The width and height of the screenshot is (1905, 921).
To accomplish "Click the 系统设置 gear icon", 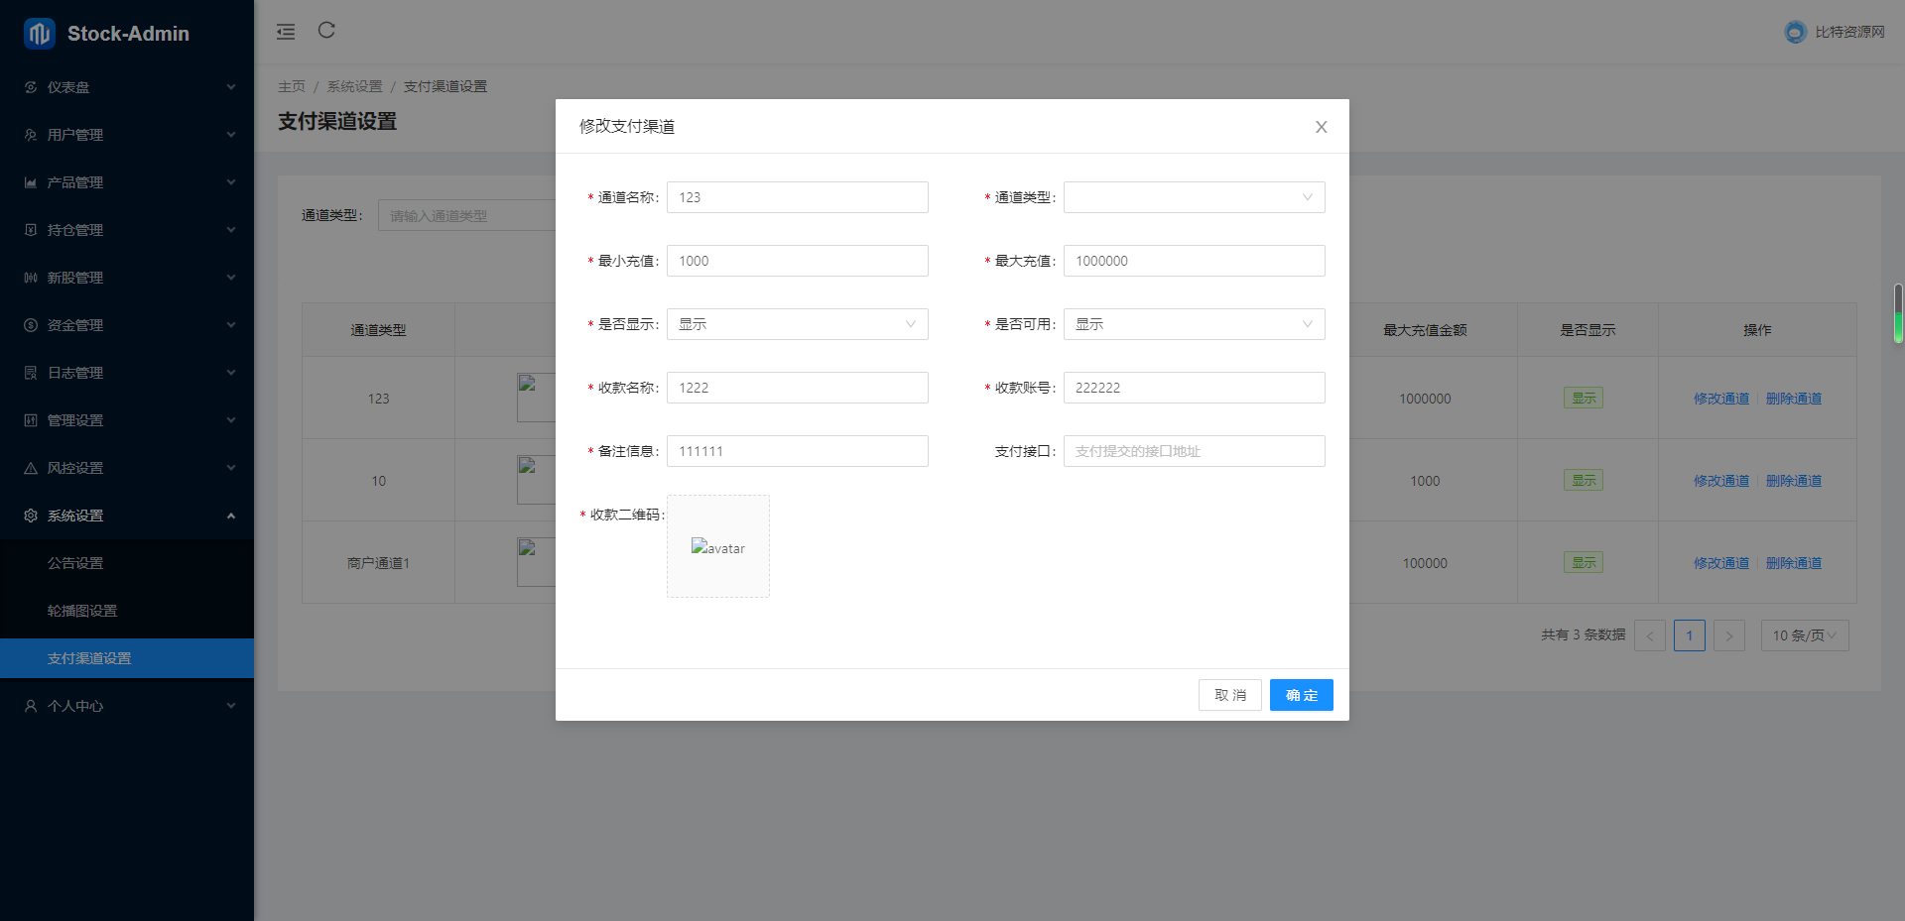I will 30,515.
